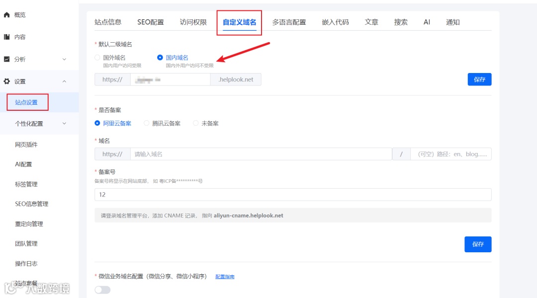Select the 国外域名 radio option
The width and height of the screenshot is (537, 298).
tap(97, 57)
